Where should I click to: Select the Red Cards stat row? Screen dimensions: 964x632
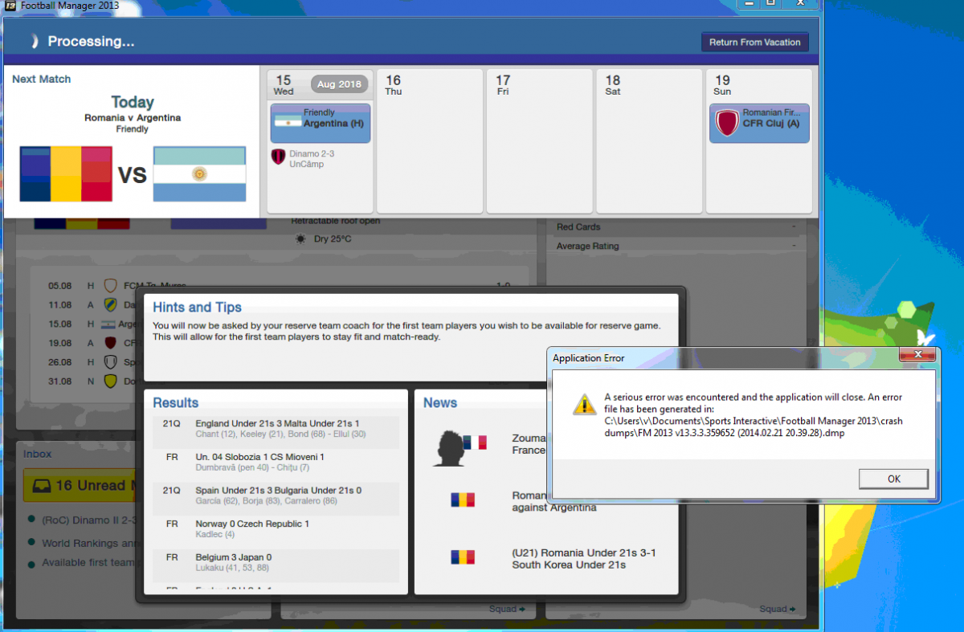tap(676, 226)
